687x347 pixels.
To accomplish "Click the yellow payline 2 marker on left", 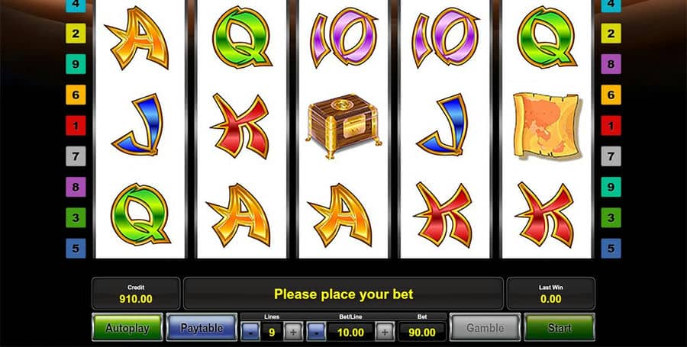I will [x=76, y=34].
